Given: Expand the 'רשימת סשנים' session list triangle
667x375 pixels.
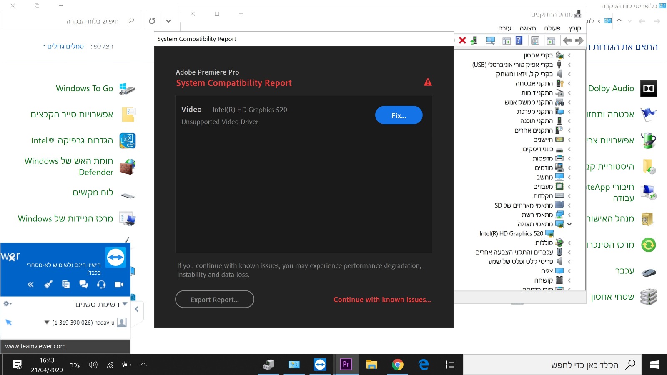Looking at the screenshot, I should tap(125, 304).
